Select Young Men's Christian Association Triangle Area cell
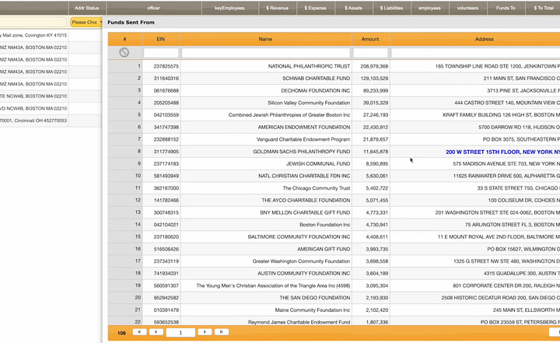The image size is (560, 343). (x=266, y=285)
